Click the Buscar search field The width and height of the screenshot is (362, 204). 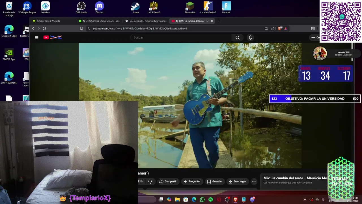[x=181, y=37]
